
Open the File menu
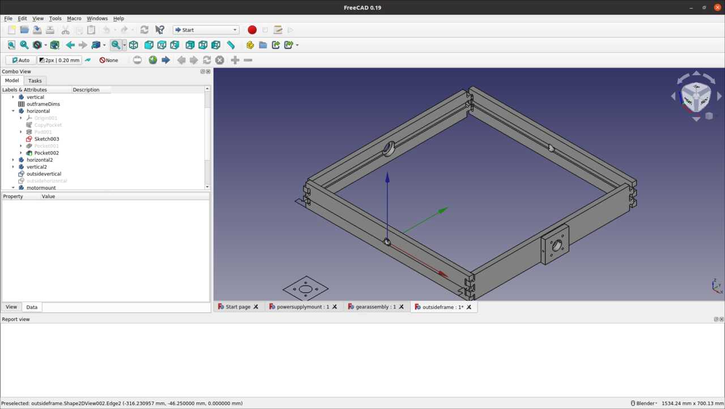pos(8,19)
